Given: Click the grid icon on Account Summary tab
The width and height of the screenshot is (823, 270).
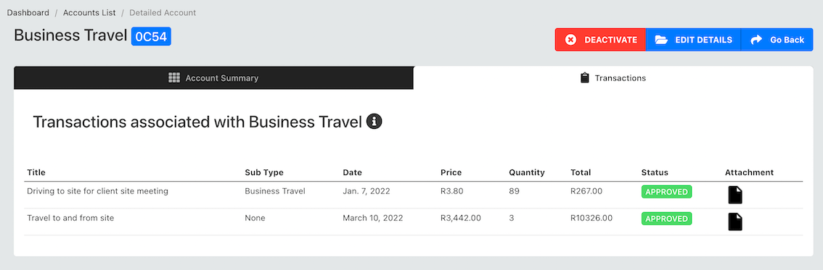Looking at the screenshot, I should [x=174, y=78].
